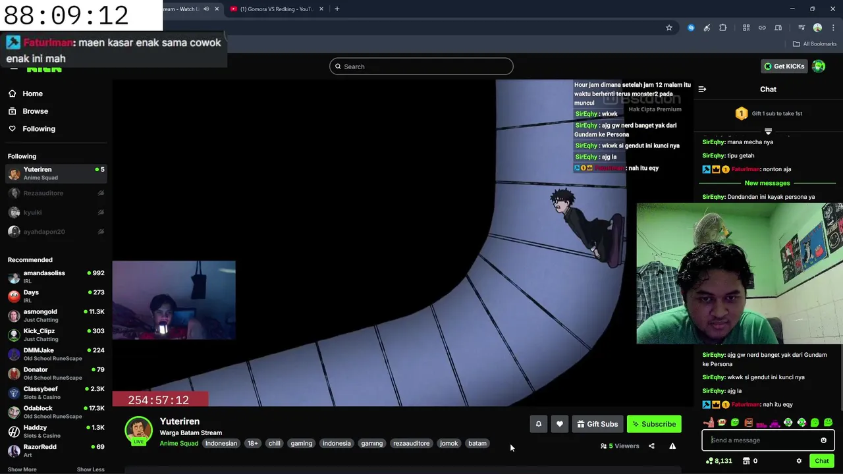The height and width of the screenshot is (474, 843).
Task: Open chat settings gear icon
Action: [799, 461]
